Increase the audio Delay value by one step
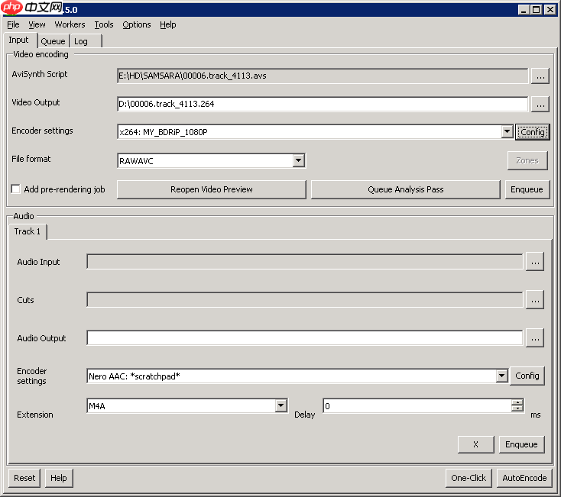Screen dimensions: 561x497 tap(517, 402)
